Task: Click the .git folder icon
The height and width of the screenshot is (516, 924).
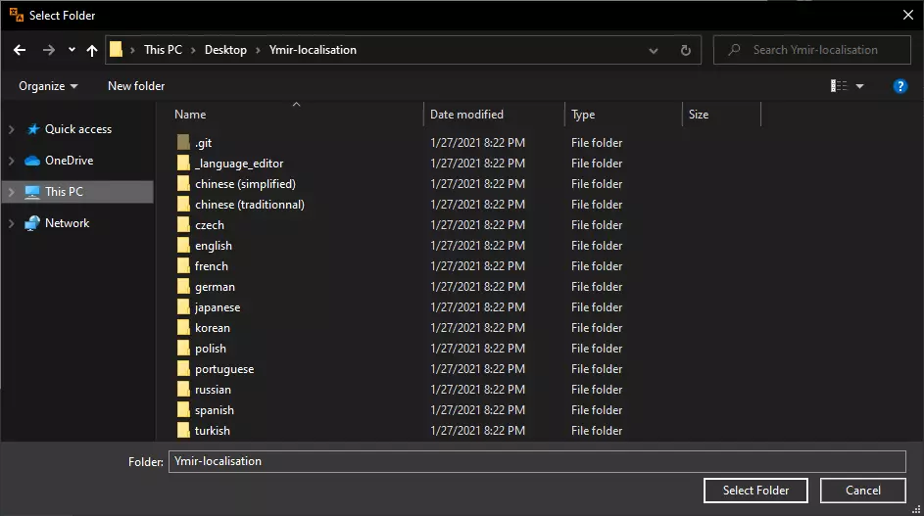Action: click(x=183, y=143)
